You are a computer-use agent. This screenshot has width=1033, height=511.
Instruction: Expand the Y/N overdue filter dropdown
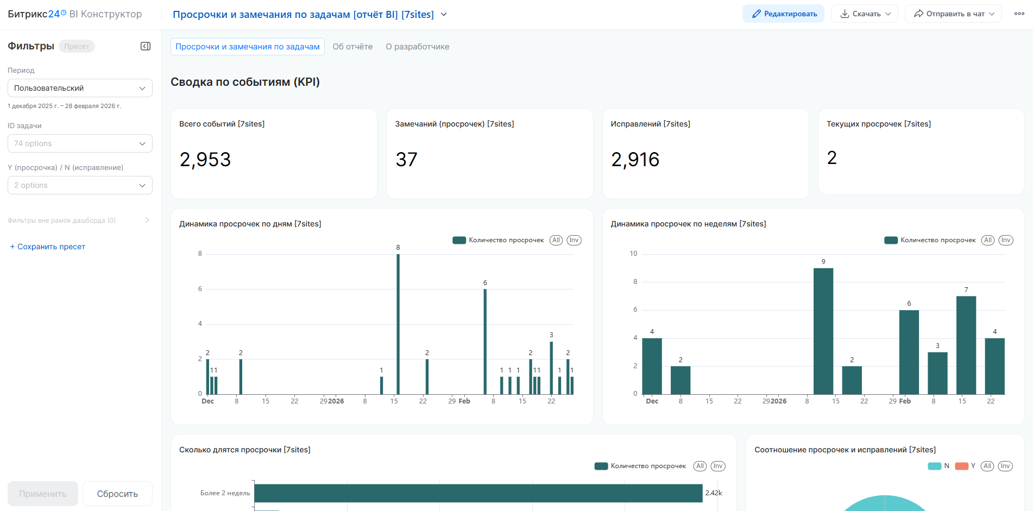80,185
